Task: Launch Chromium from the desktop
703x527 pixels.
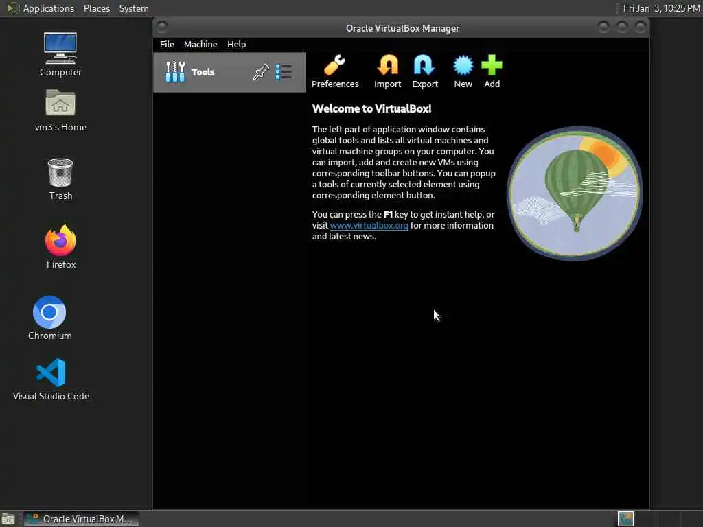Action: [x=49, y=318]
